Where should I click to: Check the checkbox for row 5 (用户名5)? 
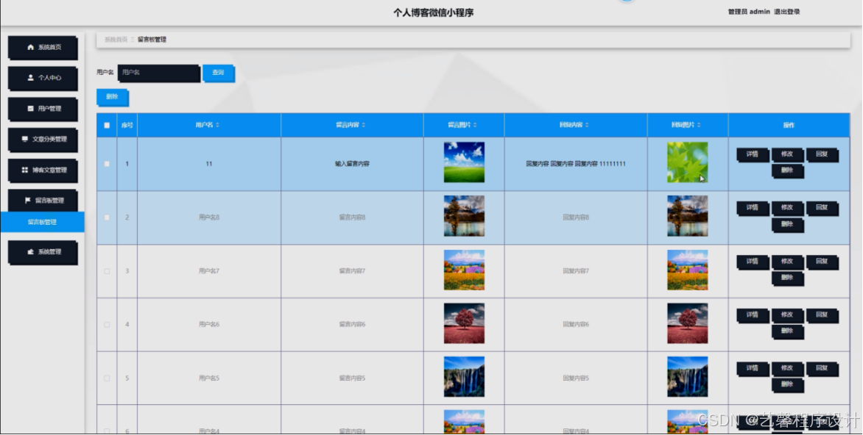[x=107, y=378]
